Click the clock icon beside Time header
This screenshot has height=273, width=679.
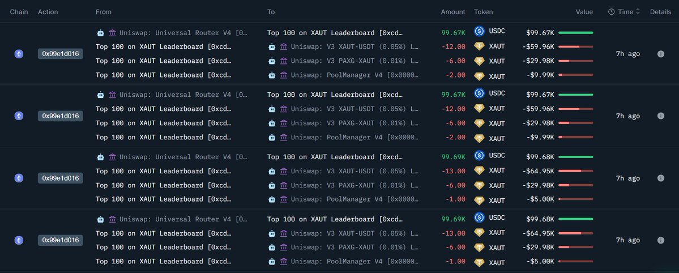pos(611,12)
